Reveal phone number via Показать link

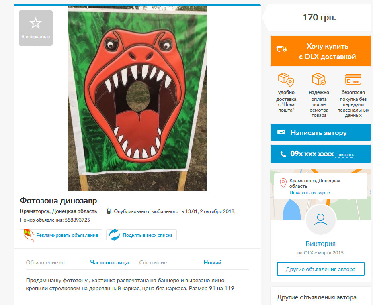[345, 155]
